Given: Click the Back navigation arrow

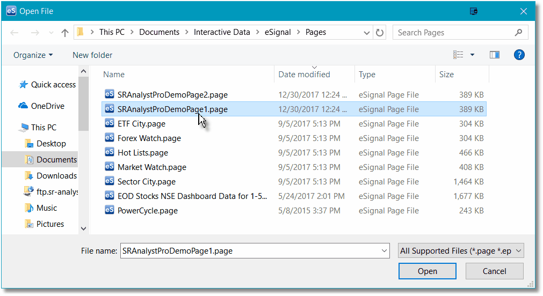Looking at the screenshot, I should [x=14, y=33].
